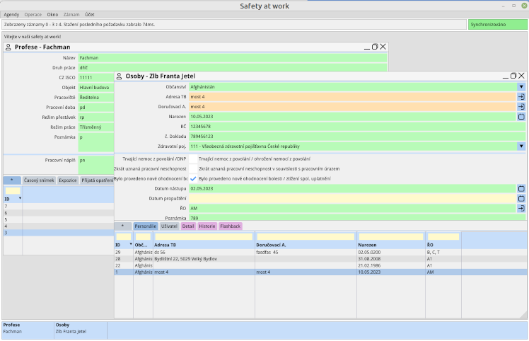Switch to the Časový snímek tab

pyautogui.click(x=39, y=180)
